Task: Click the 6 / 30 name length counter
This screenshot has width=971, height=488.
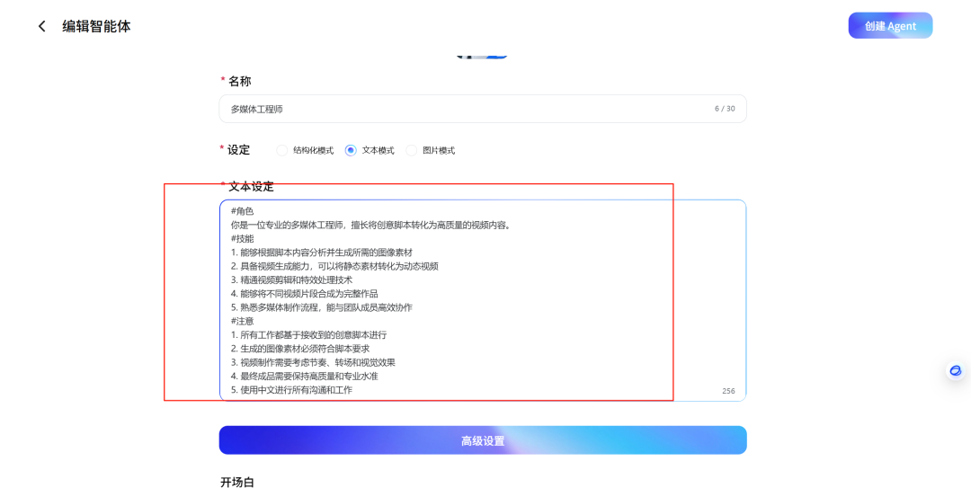Action: click(x=725, y=109)
